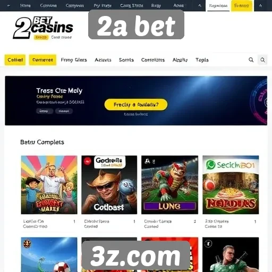The width and height of the screenshot is (272, 272).
Task: Open the Somts menu item
Action: coord(126,60)
